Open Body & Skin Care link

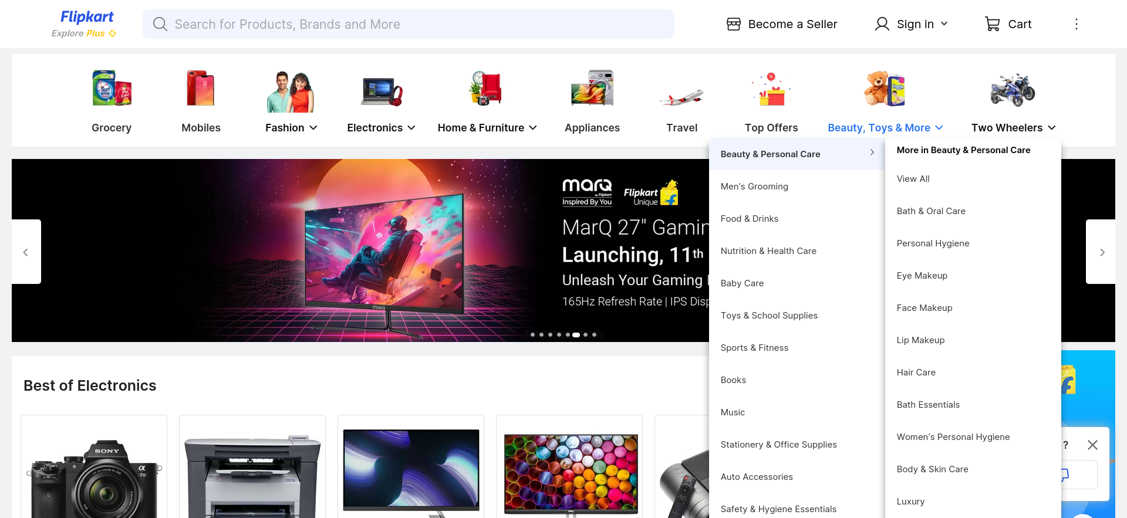click(x=932, y=469)
